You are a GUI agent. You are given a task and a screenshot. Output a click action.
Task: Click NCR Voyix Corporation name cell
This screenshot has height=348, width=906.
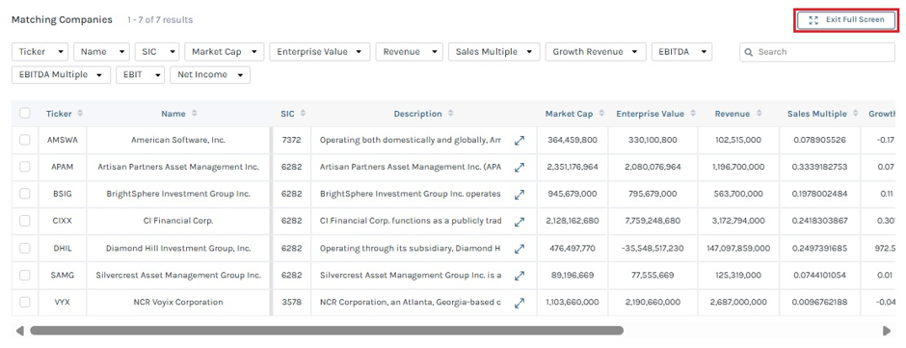[178, 302]
